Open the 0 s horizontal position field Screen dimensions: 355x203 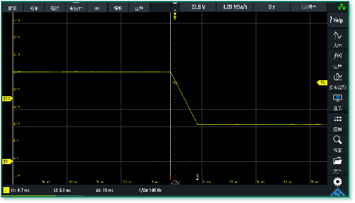pyautogui.click(x=272, y=7)
